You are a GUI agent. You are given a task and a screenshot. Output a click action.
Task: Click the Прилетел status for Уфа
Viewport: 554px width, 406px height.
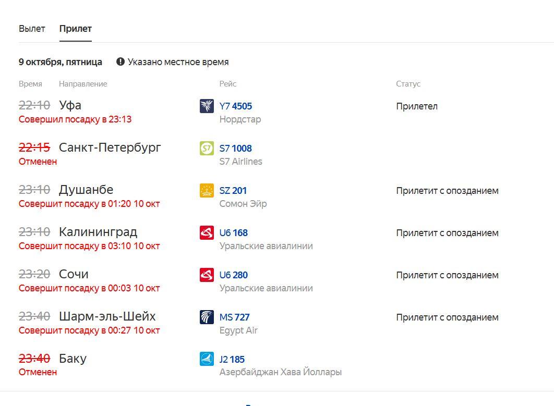(x=417, y=106)
